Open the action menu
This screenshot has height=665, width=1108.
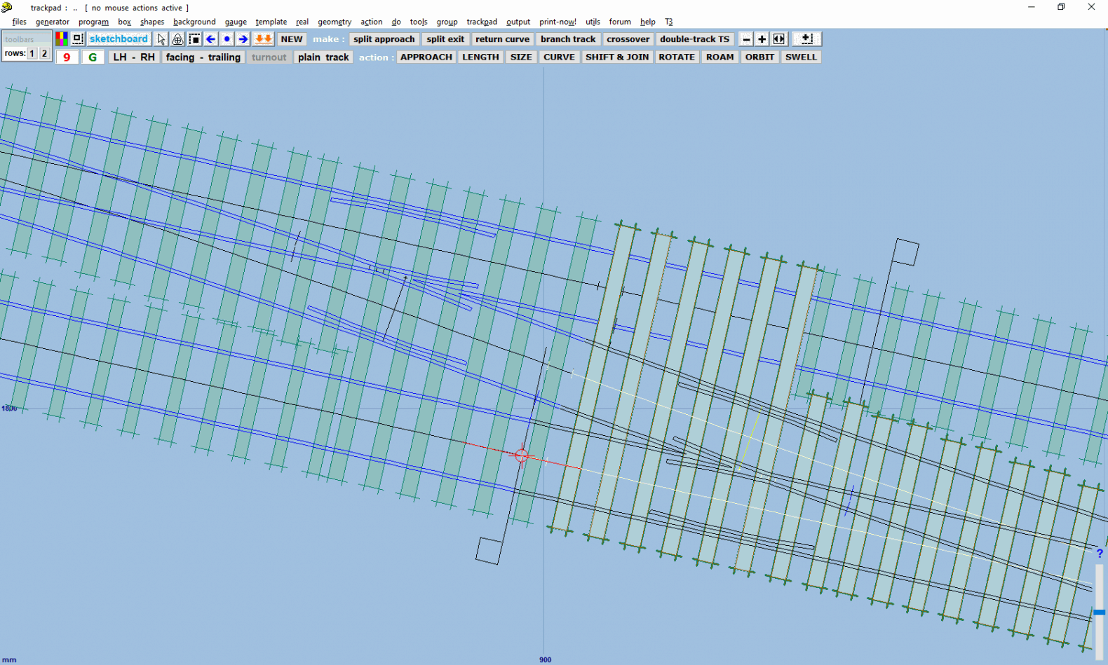pos(372,22)
